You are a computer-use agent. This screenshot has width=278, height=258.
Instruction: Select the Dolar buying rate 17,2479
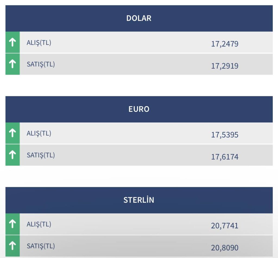[225, 44]
